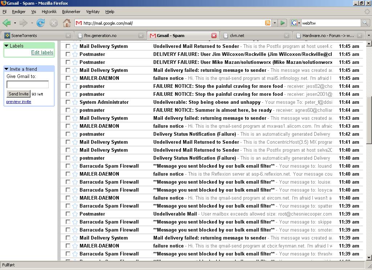Star the mxavas1.alicom.com failure notice
The height and width of the screenshot is (270, 372).
coord(75,126)
